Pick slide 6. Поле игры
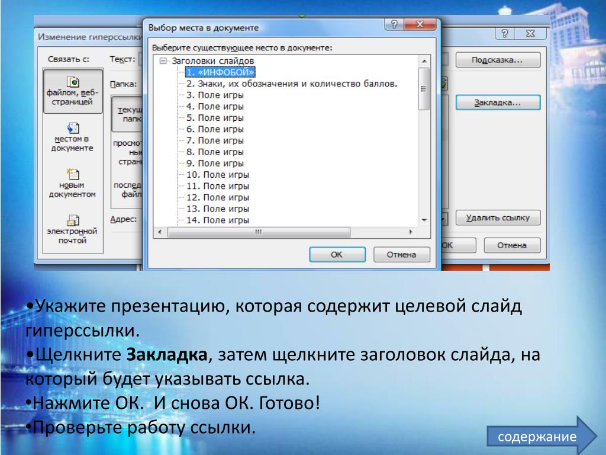This screenshot has width=606, height=455. pyautogui.click(x=215, y=129)
